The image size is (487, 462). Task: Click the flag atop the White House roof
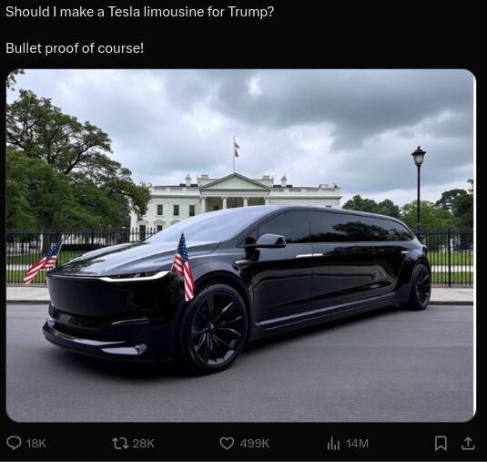click(x=237, y=149)
